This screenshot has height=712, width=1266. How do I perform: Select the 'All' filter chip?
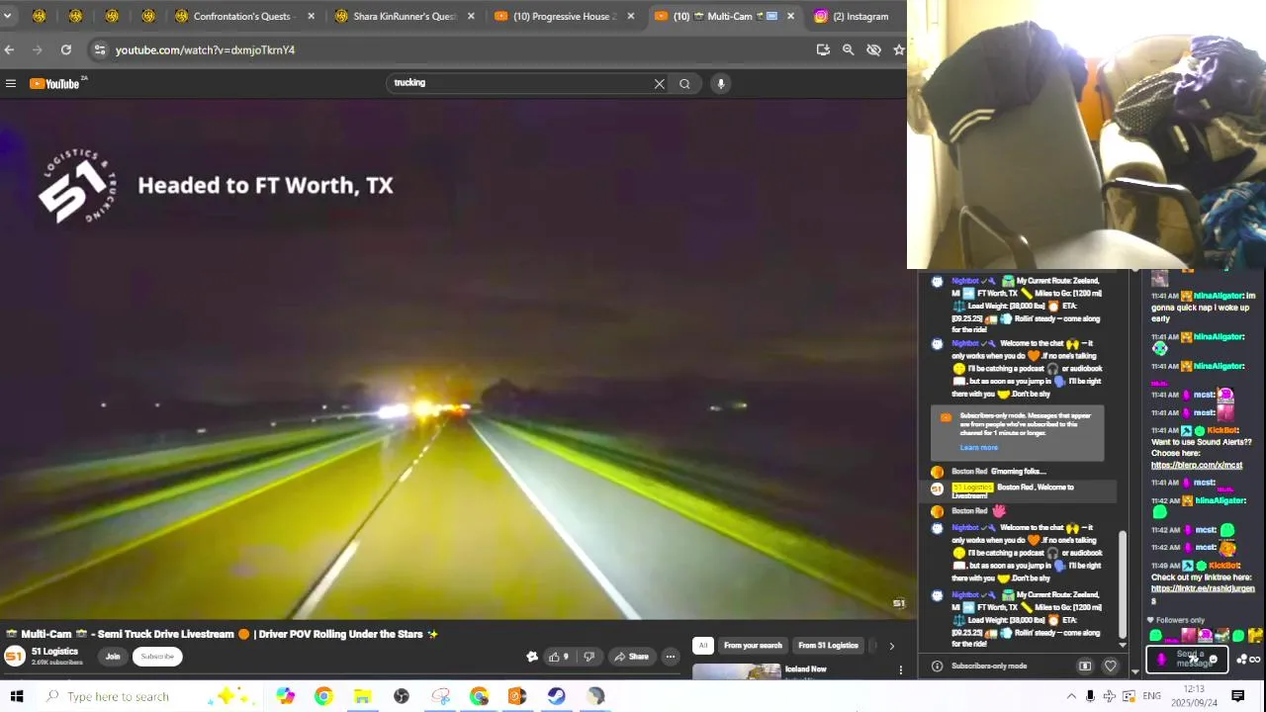[x=702, y=646]
